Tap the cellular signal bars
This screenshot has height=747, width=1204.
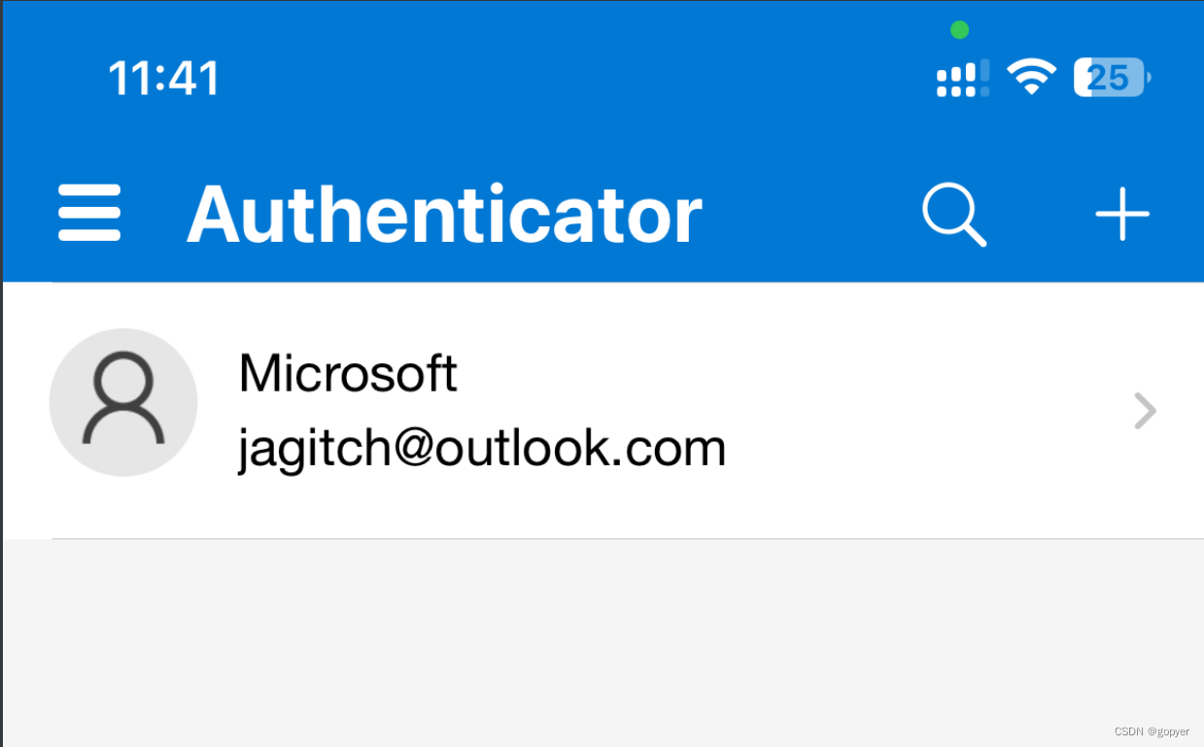pos(963,78)
